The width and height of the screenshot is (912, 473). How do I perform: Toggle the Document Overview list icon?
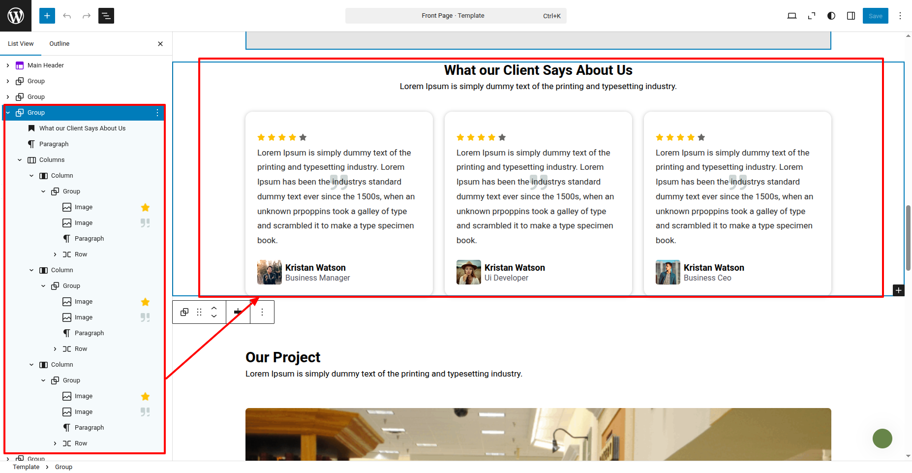pyautogui.click(x=106, y=16)
